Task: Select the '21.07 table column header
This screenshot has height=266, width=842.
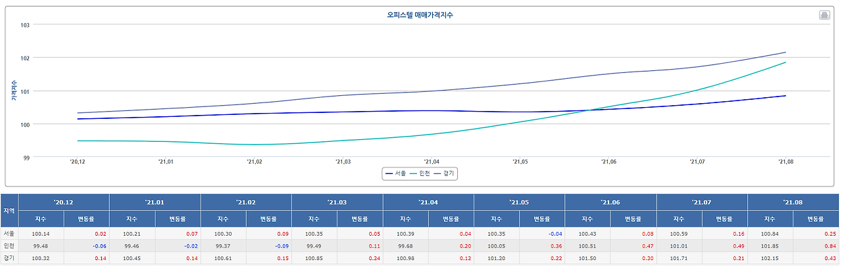Action: [701, 202]
